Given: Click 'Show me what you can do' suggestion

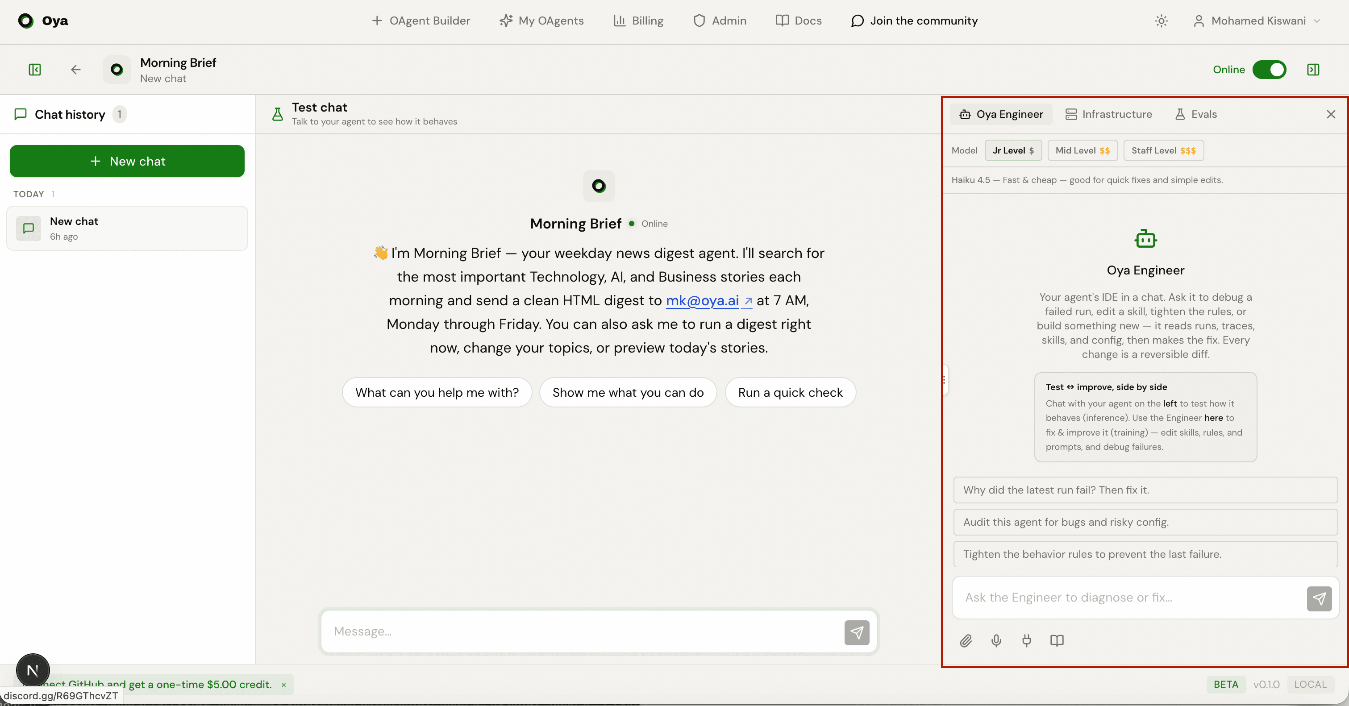Looking at the screenshot, I should click(628, 393).
